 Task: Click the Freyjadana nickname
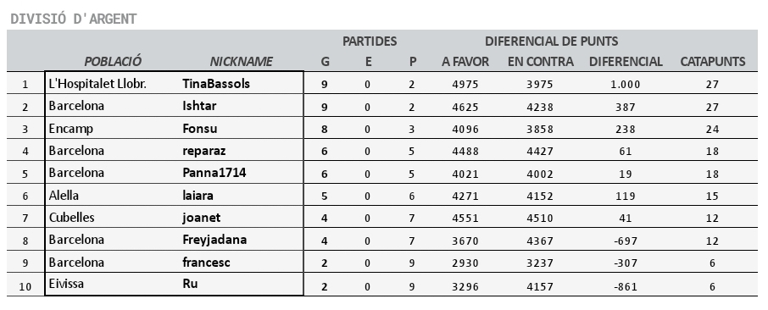[214, 240]
